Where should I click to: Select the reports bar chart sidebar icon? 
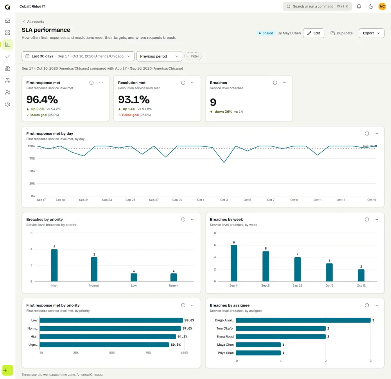[7, 45]
